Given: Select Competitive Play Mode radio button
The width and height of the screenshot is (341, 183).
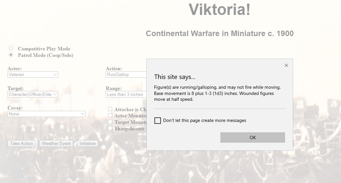Looking at the screenshot, I should [11, 48].
